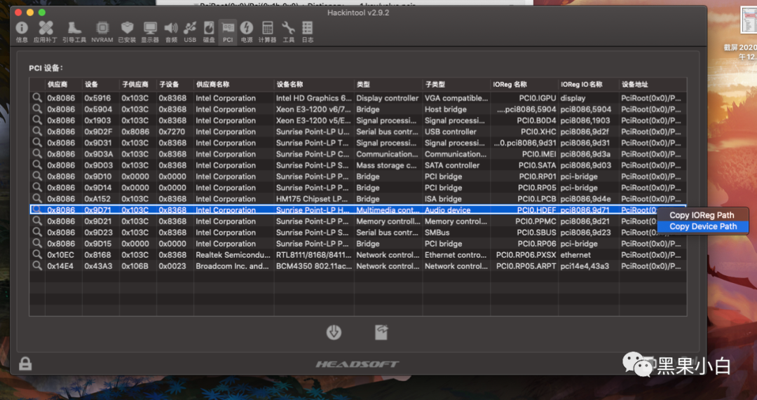Sort by 子供应商 column header
Screen dimensions: 757x400
(x=137, y=84)
